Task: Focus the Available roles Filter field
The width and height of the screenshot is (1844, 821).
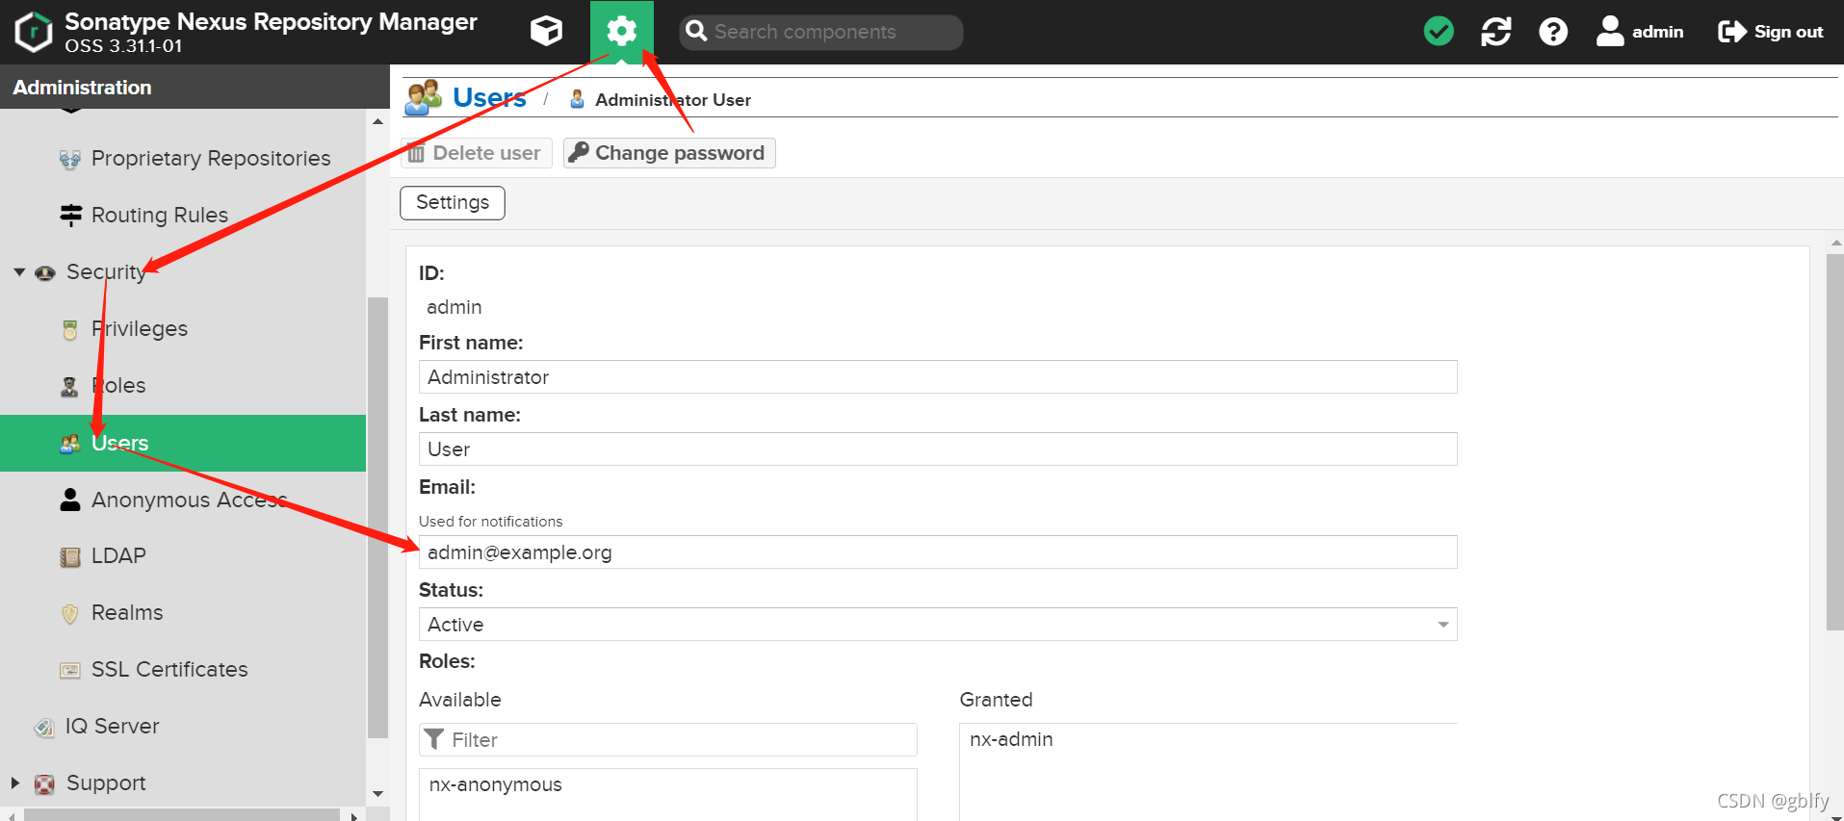Action: tap(668, 740)
